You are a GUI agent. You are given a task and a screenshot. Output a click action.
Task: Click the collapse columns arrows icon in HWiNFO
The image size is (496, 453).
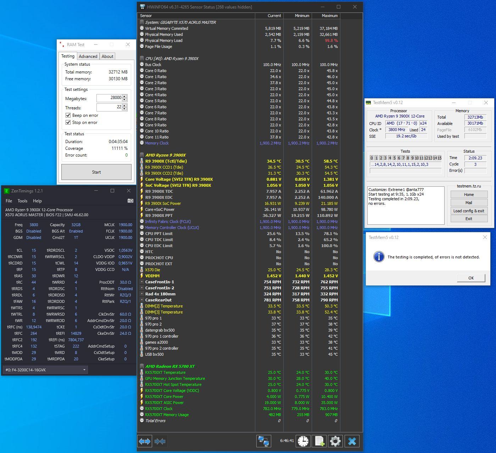click(x=160, y=441)
